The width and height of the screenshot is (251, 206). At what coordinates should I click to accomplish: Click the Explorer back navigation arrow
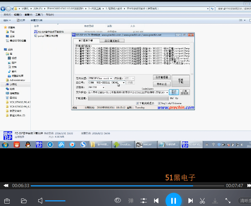[3, 9]
